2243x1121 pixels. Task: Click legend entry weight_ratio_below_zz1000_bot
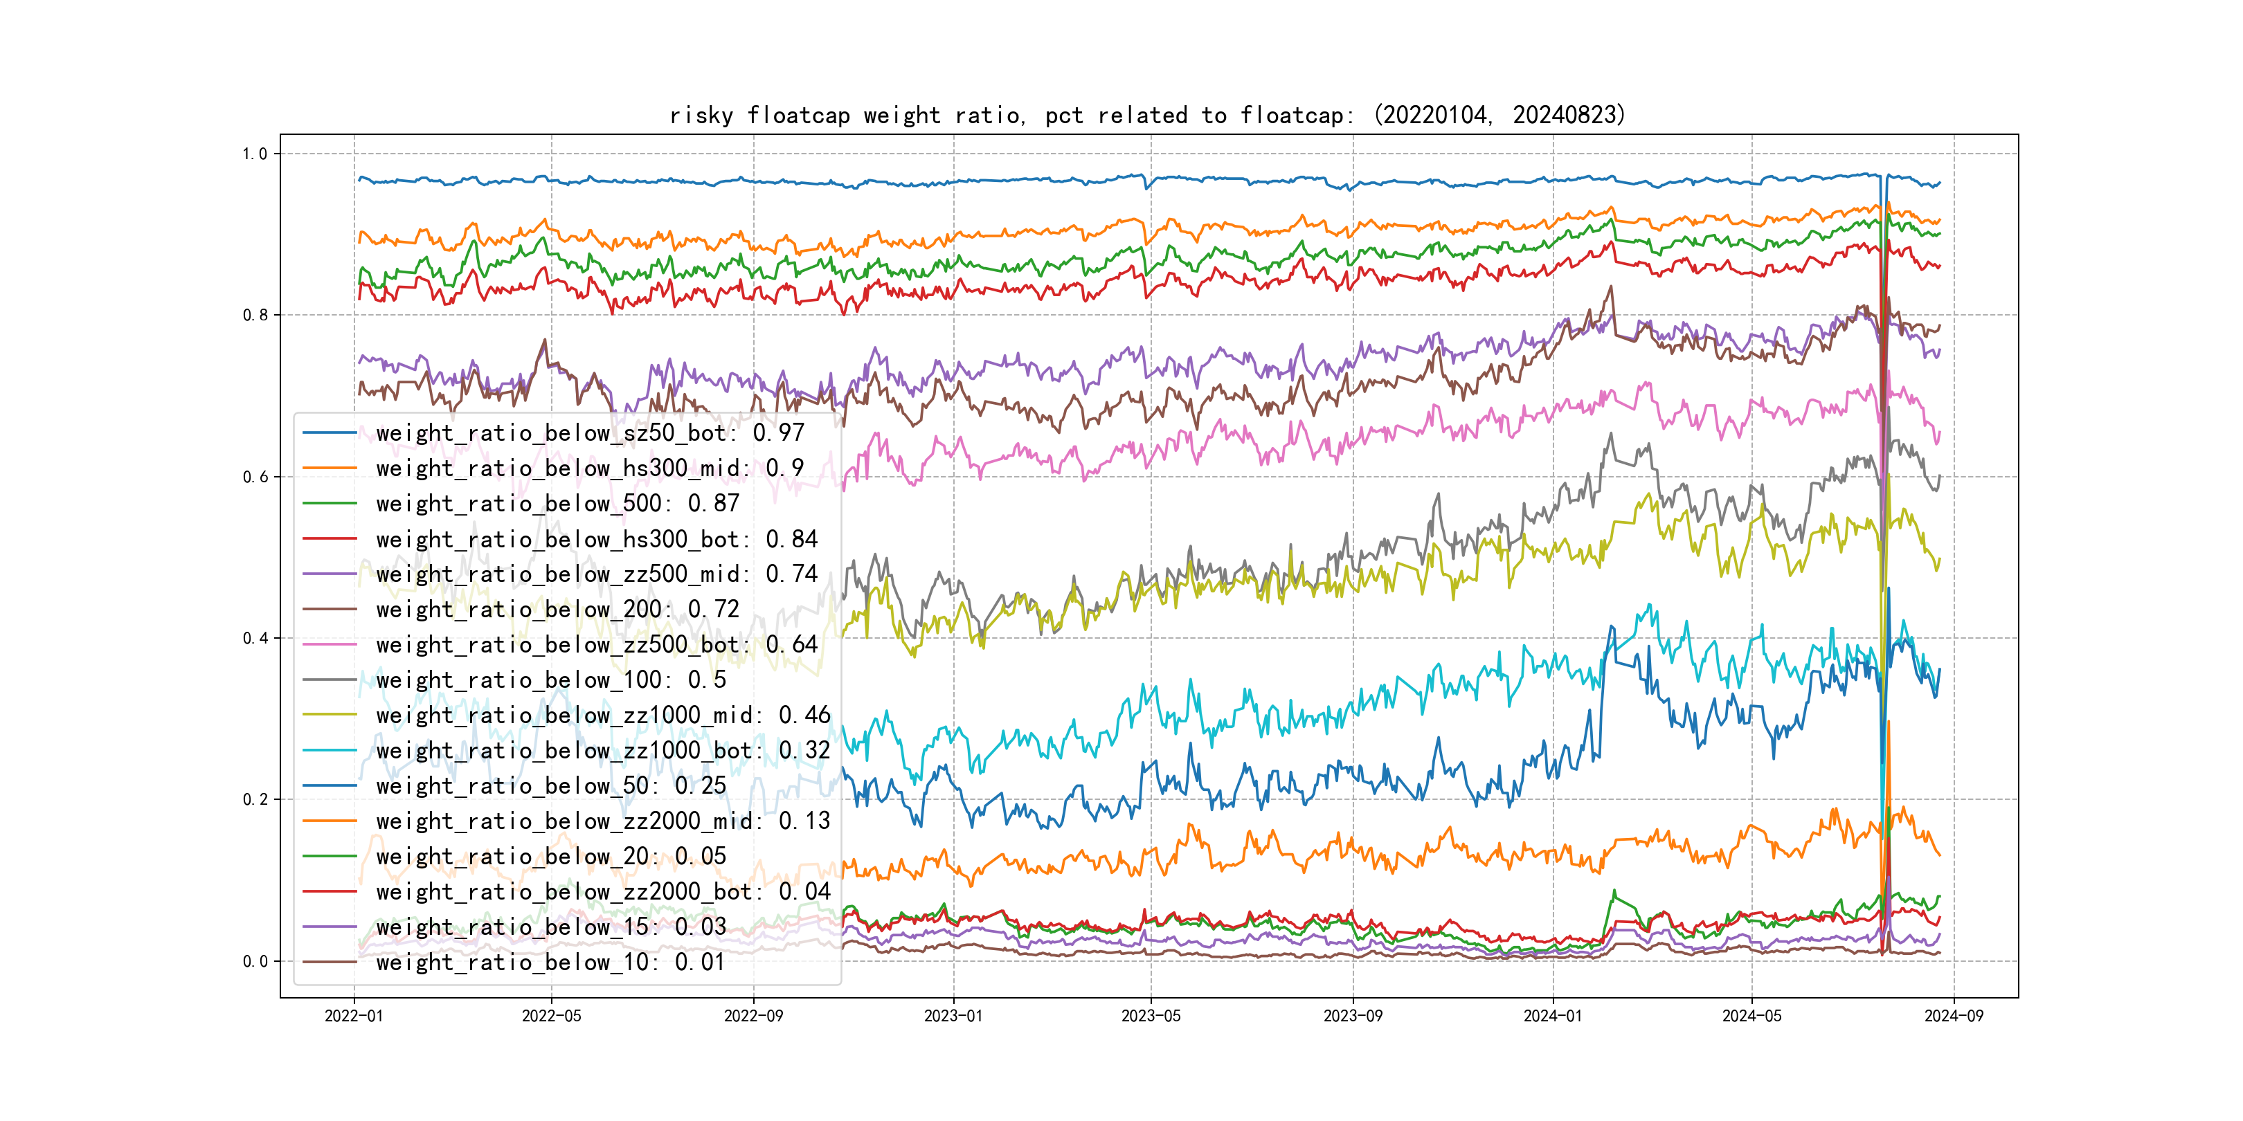(x=602, y=750)
